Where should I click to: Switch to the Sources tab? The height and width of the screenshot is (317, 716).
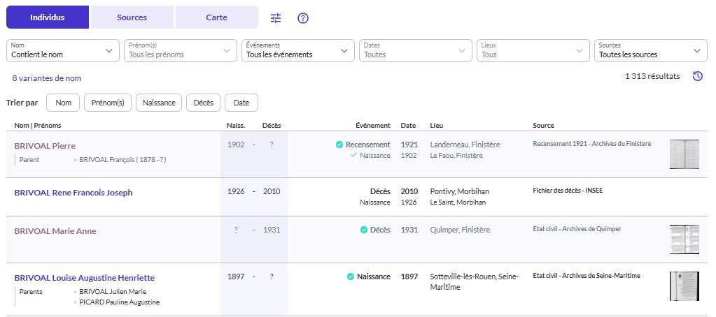132,17
